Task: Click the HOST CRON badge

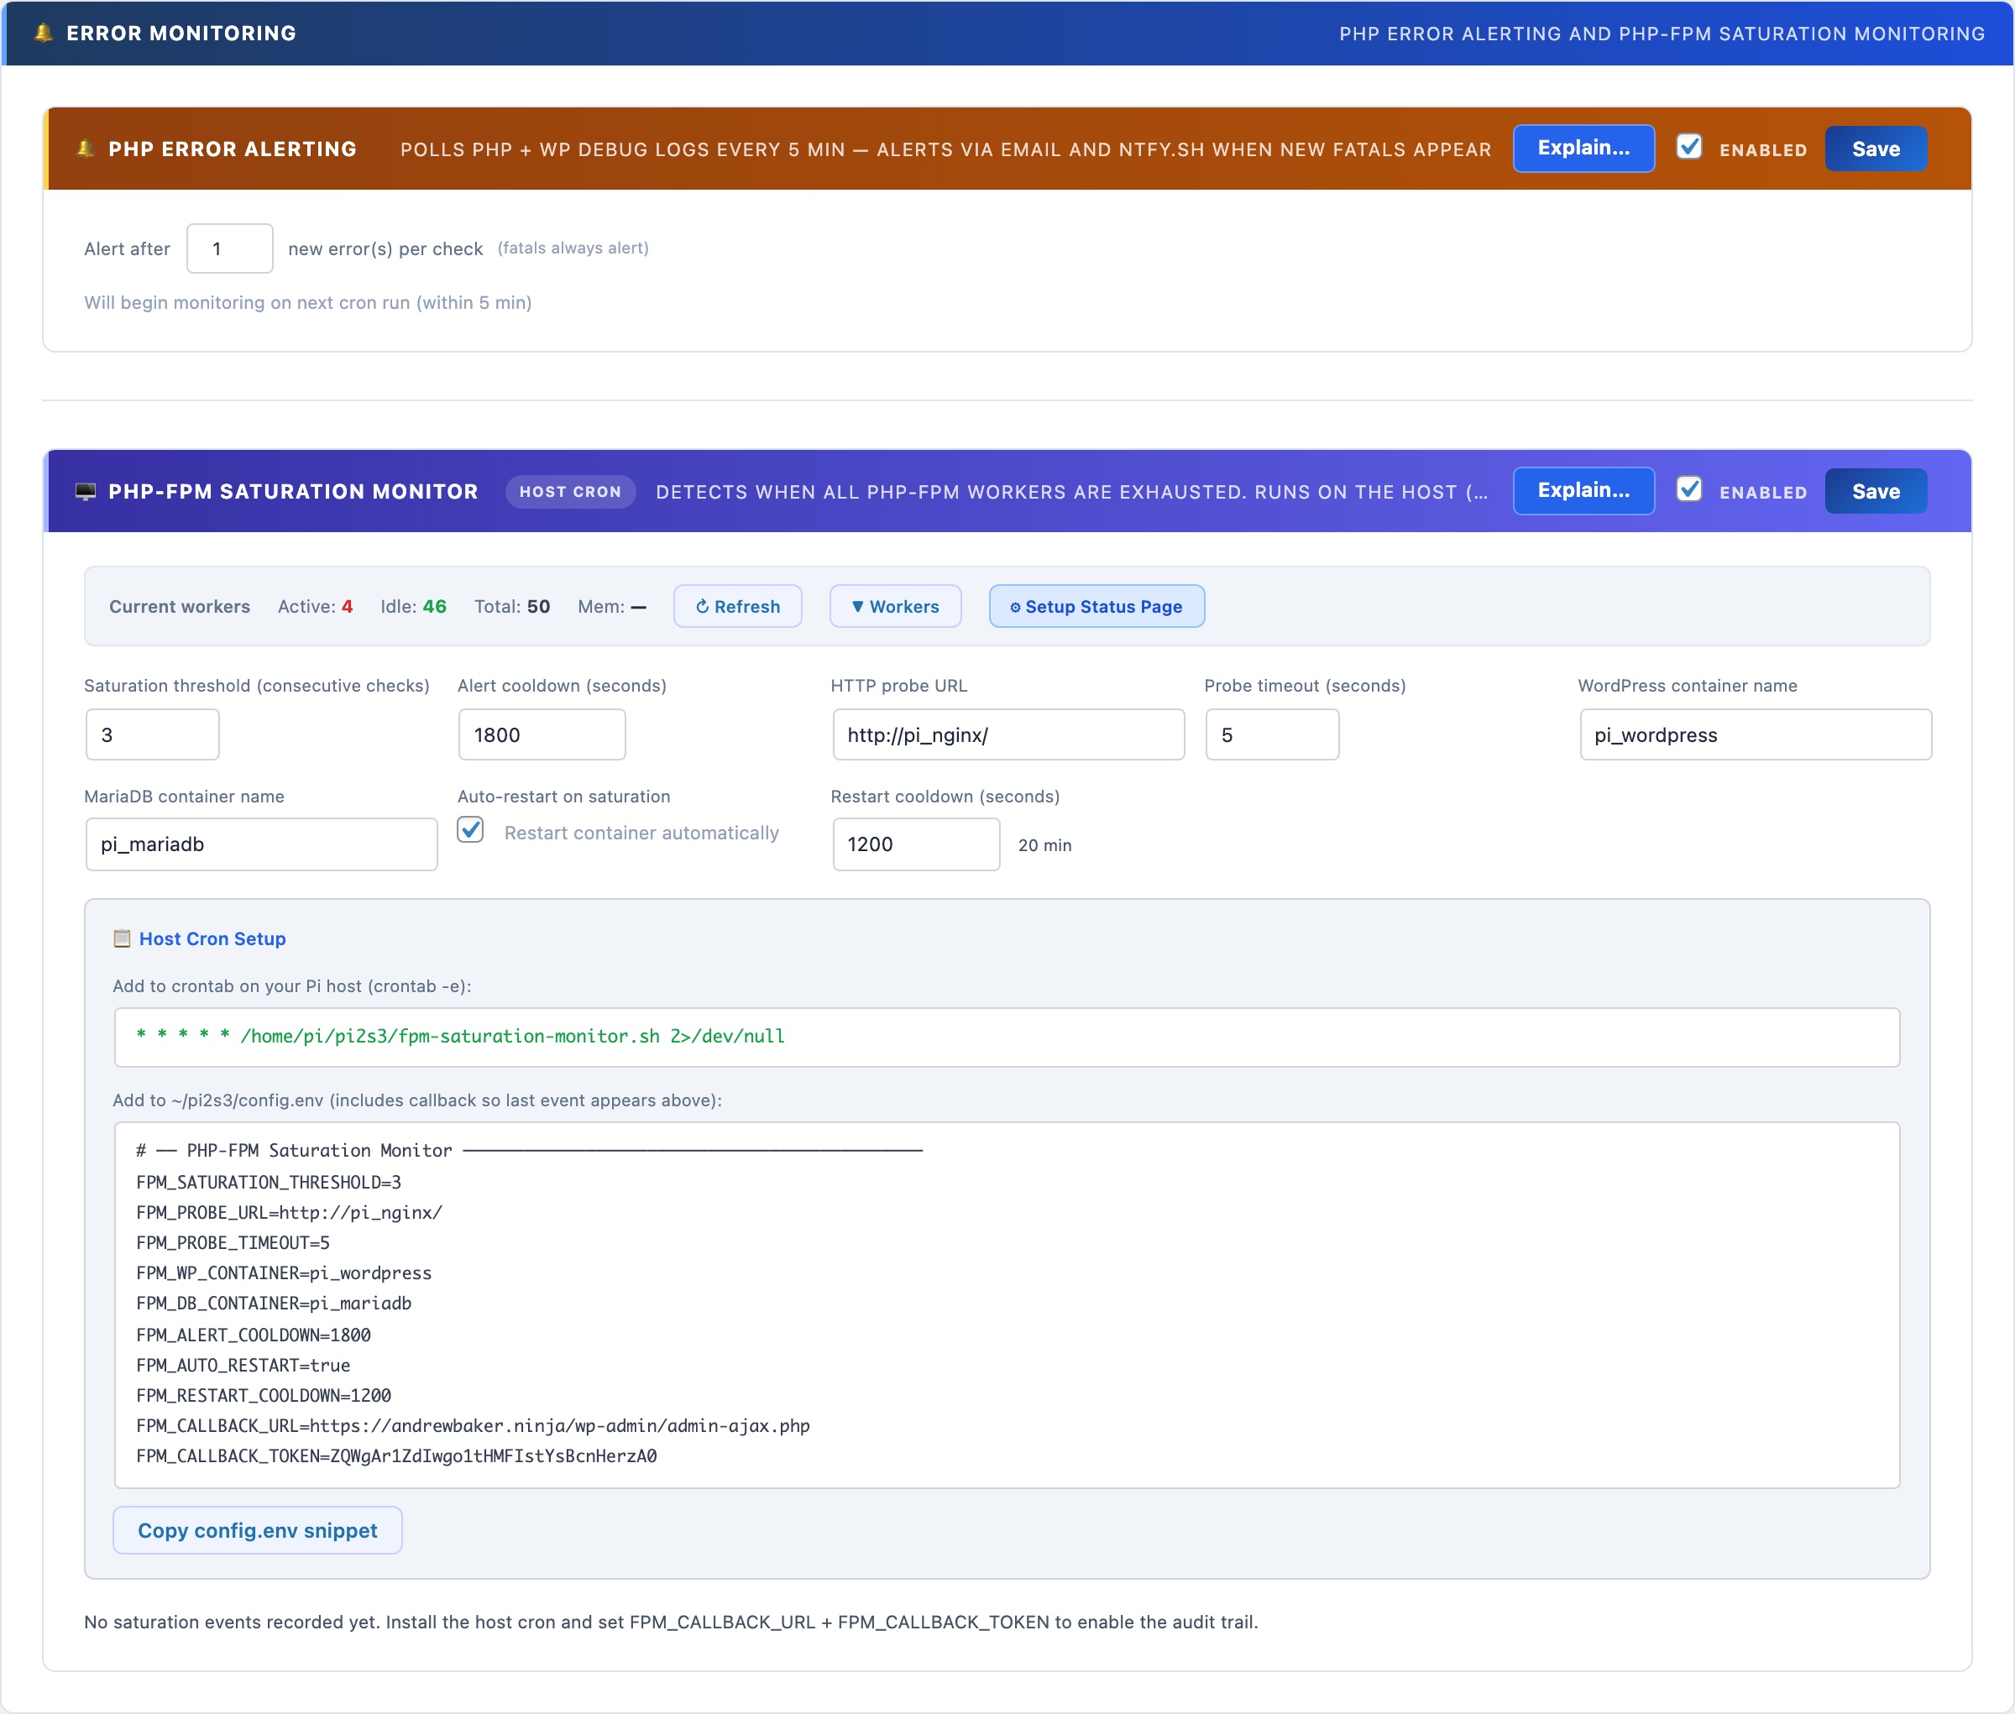Action: pos(569,492)
